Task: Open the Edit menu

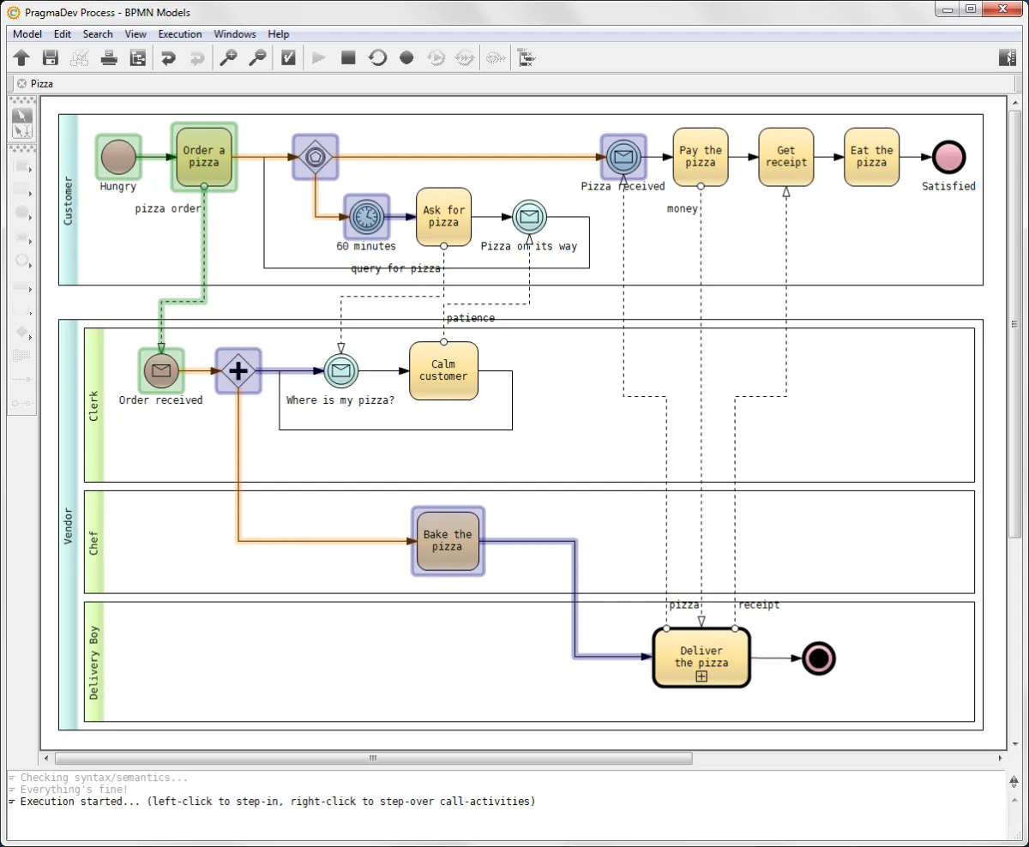Action: pyautogui.click(x=63, y=34)
